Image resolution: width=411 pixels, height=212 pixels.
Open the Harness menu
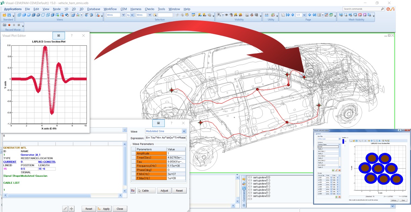click(136, 9)
